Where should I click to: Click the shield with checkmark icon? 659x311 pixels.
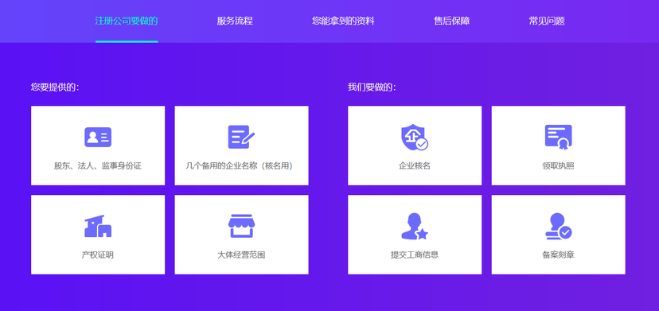[415, 137]
